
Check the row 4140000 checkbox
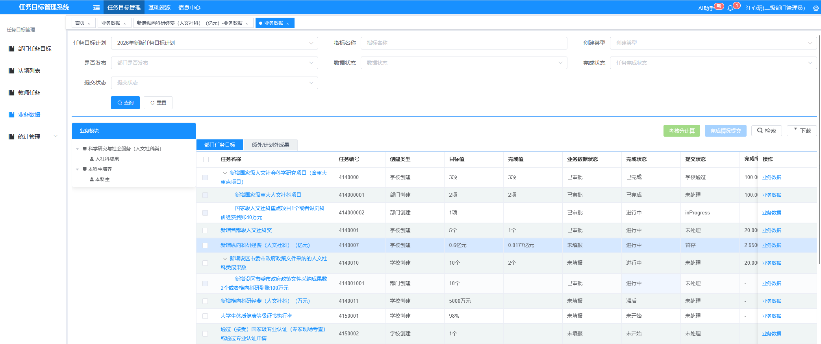pos(205,177)
